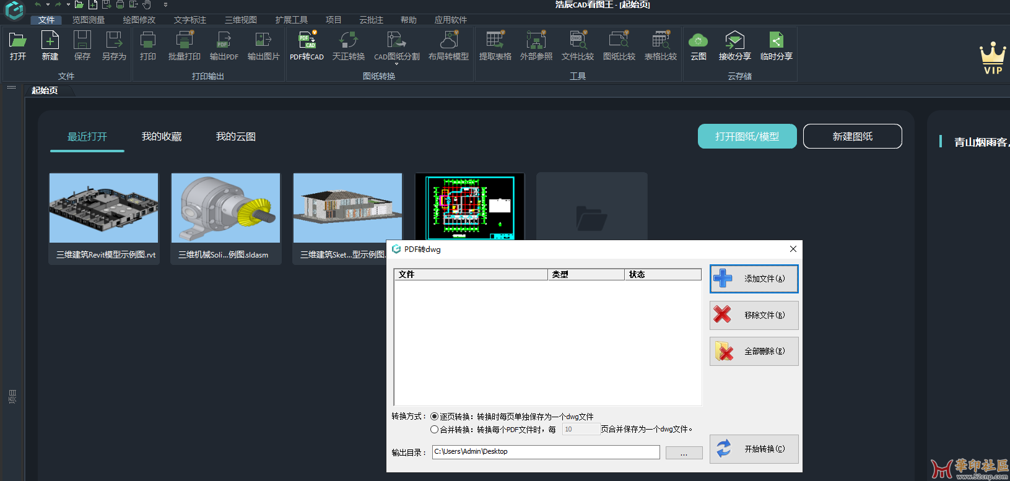Viewport: 1010px width, 481px height.
Task: Click the 文件比较 file compare icon
Action: (578, 46)
